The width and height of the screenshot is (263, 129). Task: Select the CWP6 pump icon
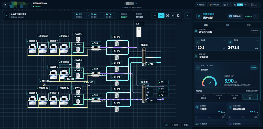tap(78, 39)
